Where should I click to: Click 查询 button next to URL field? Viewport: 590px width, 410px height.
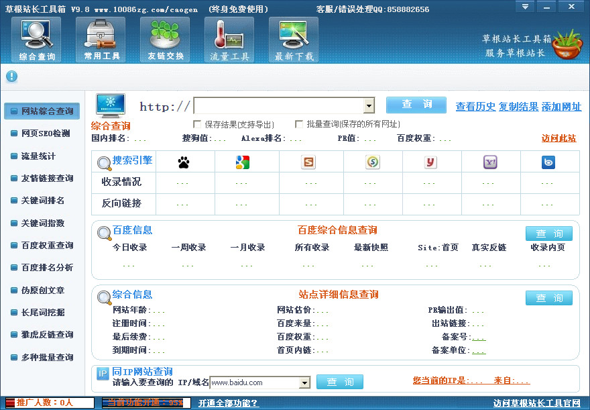(416, 105)
